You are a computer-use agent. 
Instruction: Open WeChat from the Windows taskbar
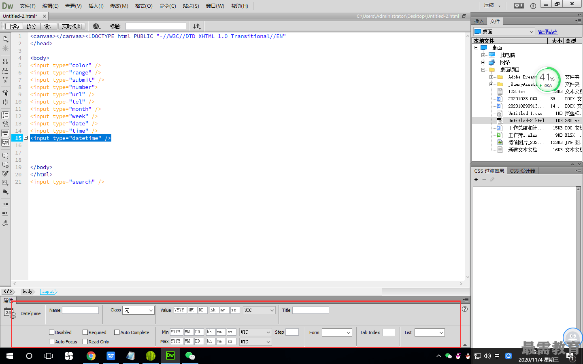pos(190,356)
